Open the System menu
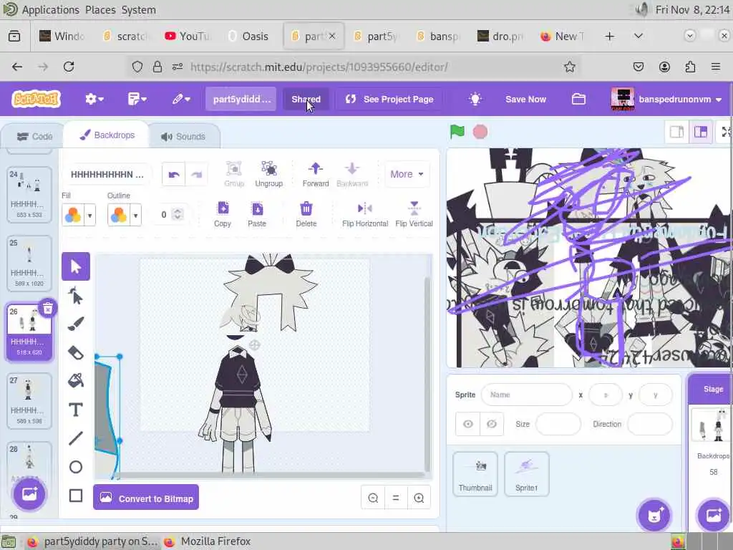733x550 pixels. pos(139,10)
